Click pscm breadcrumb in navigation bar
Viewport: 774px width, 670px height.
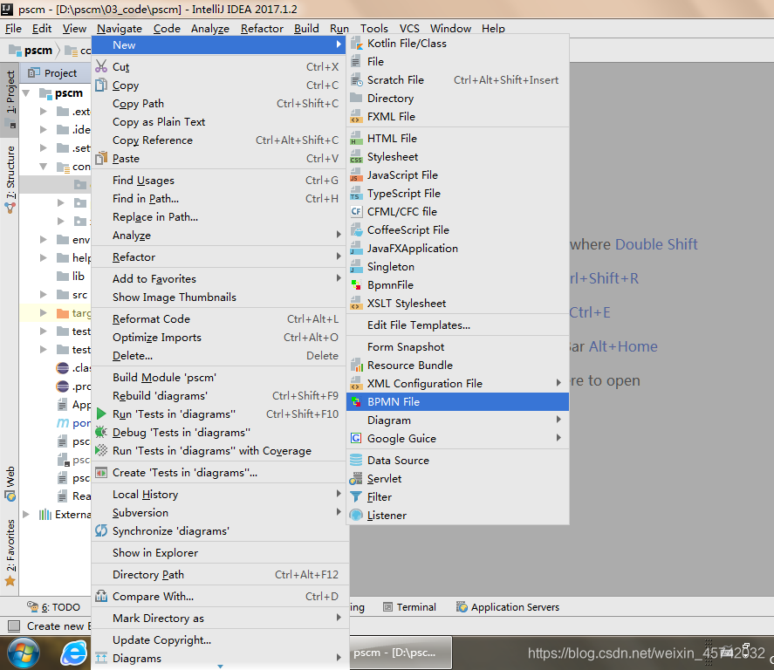(x=31, y=51)
